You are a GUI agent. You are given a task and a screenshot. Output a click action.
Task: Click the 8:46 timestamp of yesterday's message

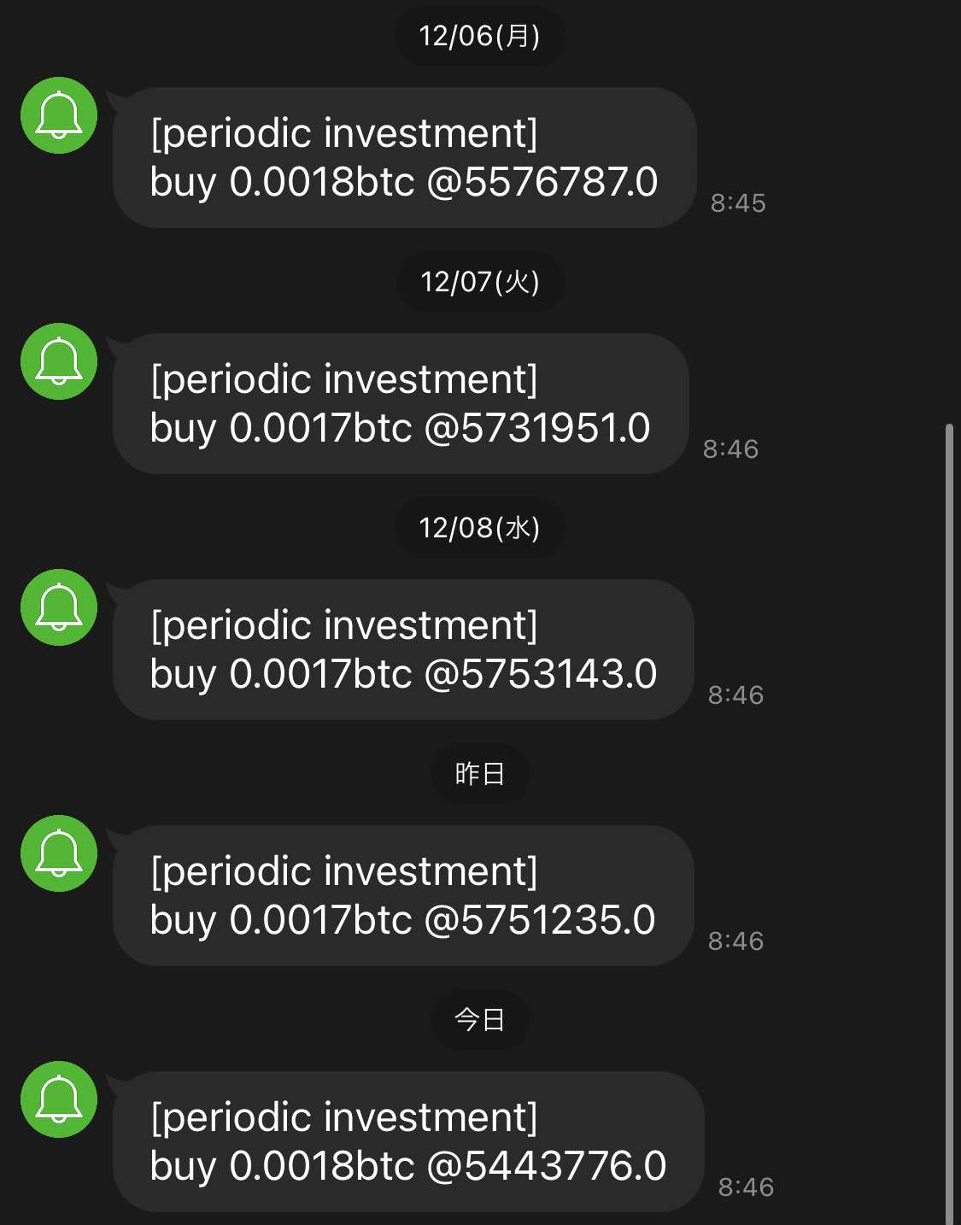pyautogui.click(x=735, y=941)
